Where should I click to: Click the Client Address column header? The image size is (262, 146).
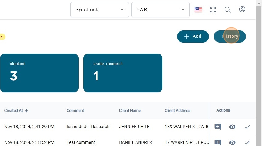click(x=178, y=111)
